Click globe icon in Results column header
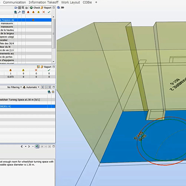The width and height of the screenshot is (186, 186). click(x=49, y=92)
